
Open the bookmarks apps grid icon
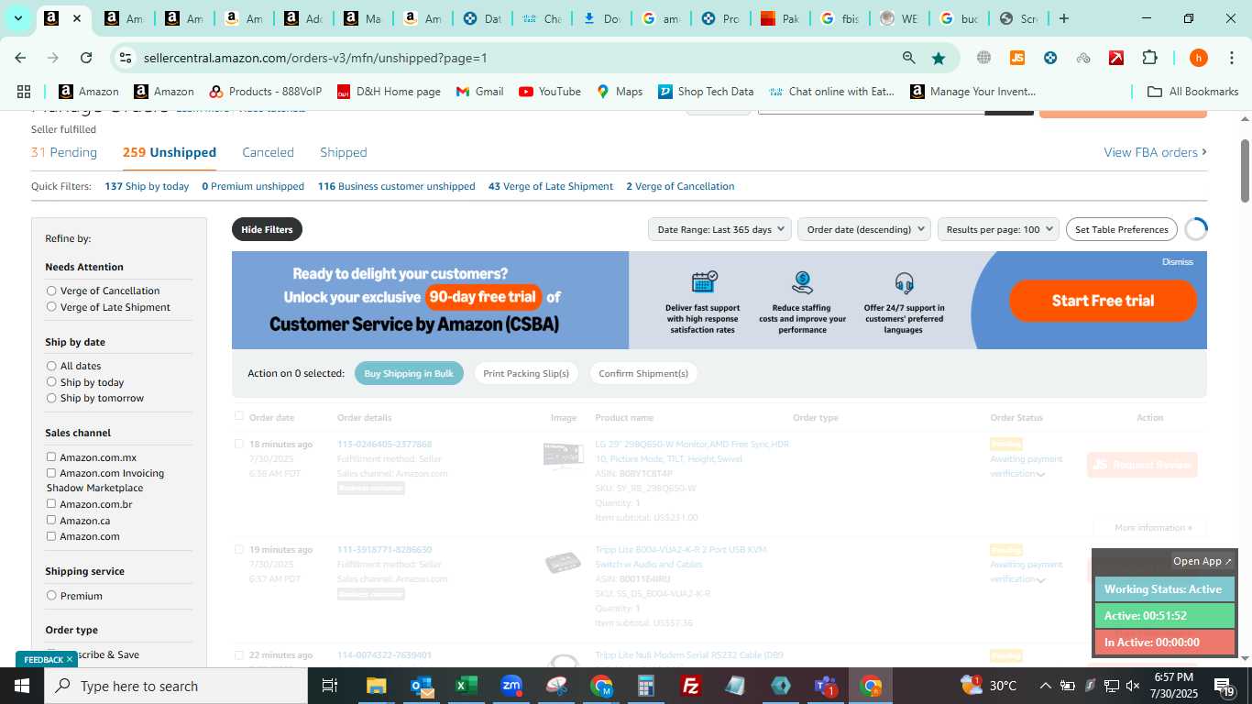pos(24,92)
